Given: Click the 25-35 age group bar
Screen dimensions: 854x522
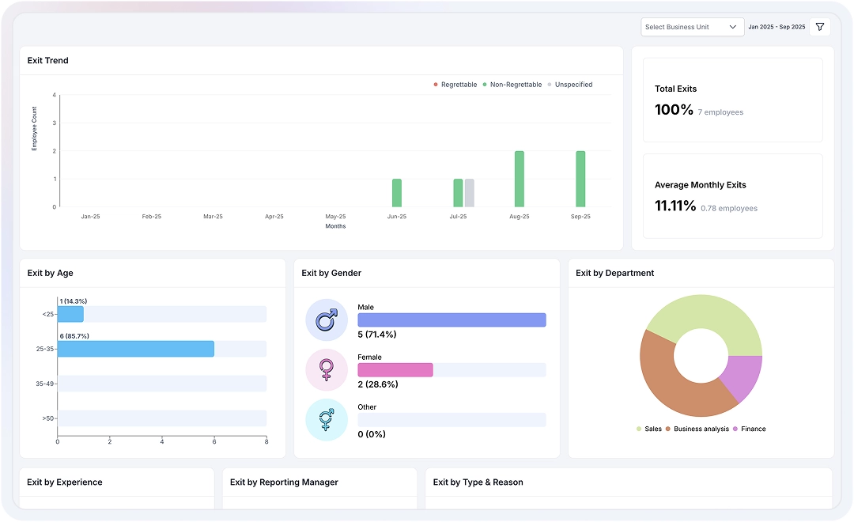Looking at the screenshot, I should point(135,349).
